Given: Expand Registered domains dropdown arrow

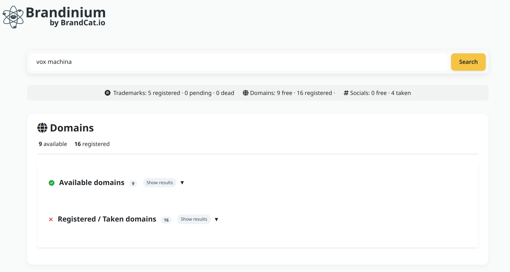Looking at the screenshot, I should point(217,219).
